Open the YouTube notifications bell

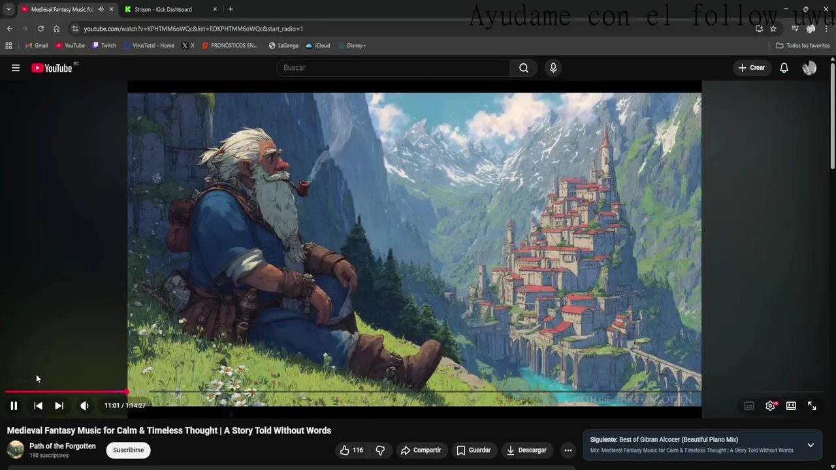[x=784, y=68]
